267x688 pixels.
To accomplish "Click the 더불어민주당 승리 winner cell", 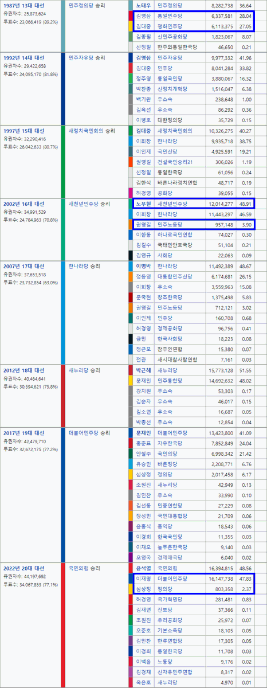I will (x=90, y=433).
